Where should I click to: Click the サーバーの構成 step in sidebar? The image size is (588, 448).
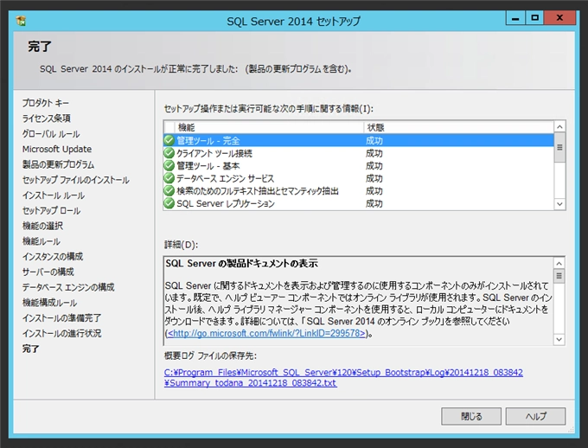coord(48,272)
